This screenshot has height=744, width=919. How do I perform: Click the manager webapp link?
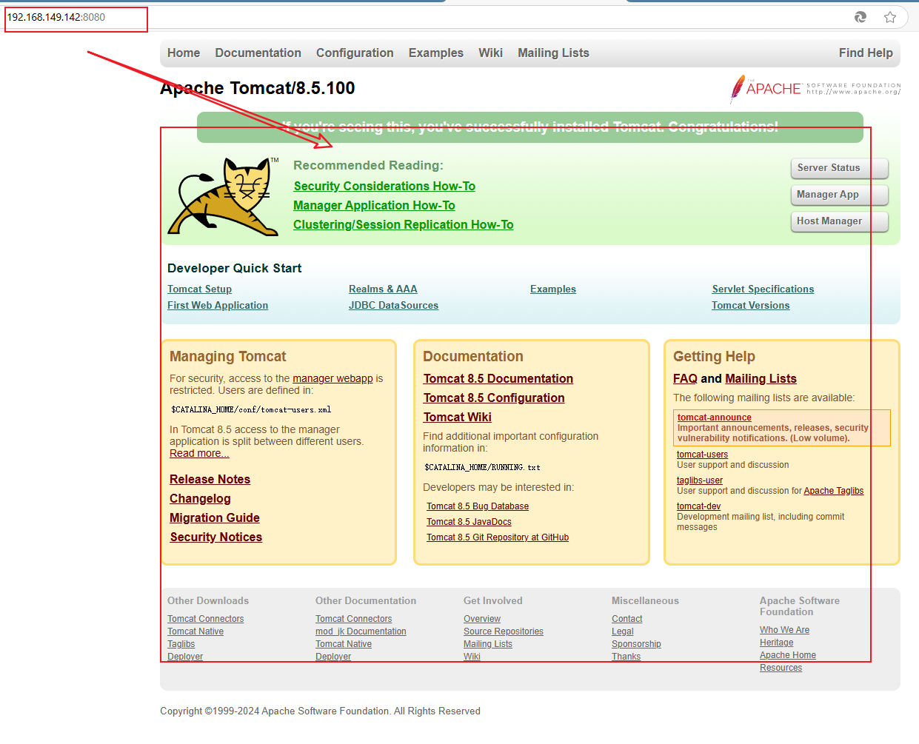pos(332,378)
